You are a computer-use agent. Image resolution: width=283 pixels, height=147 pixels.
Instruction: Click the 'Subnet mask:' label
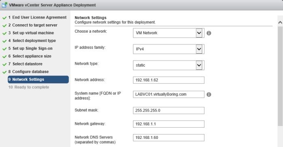point(86,110)
